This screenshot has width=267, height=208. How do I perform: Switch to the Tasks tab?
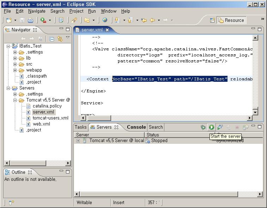[81, 127]
